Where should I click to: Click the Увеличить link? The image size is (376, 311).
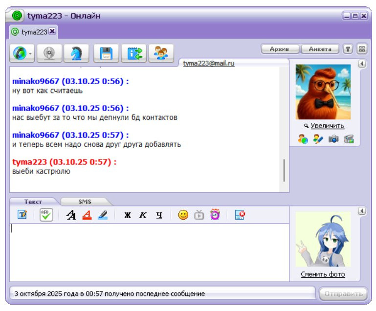[x=327, y=126]
